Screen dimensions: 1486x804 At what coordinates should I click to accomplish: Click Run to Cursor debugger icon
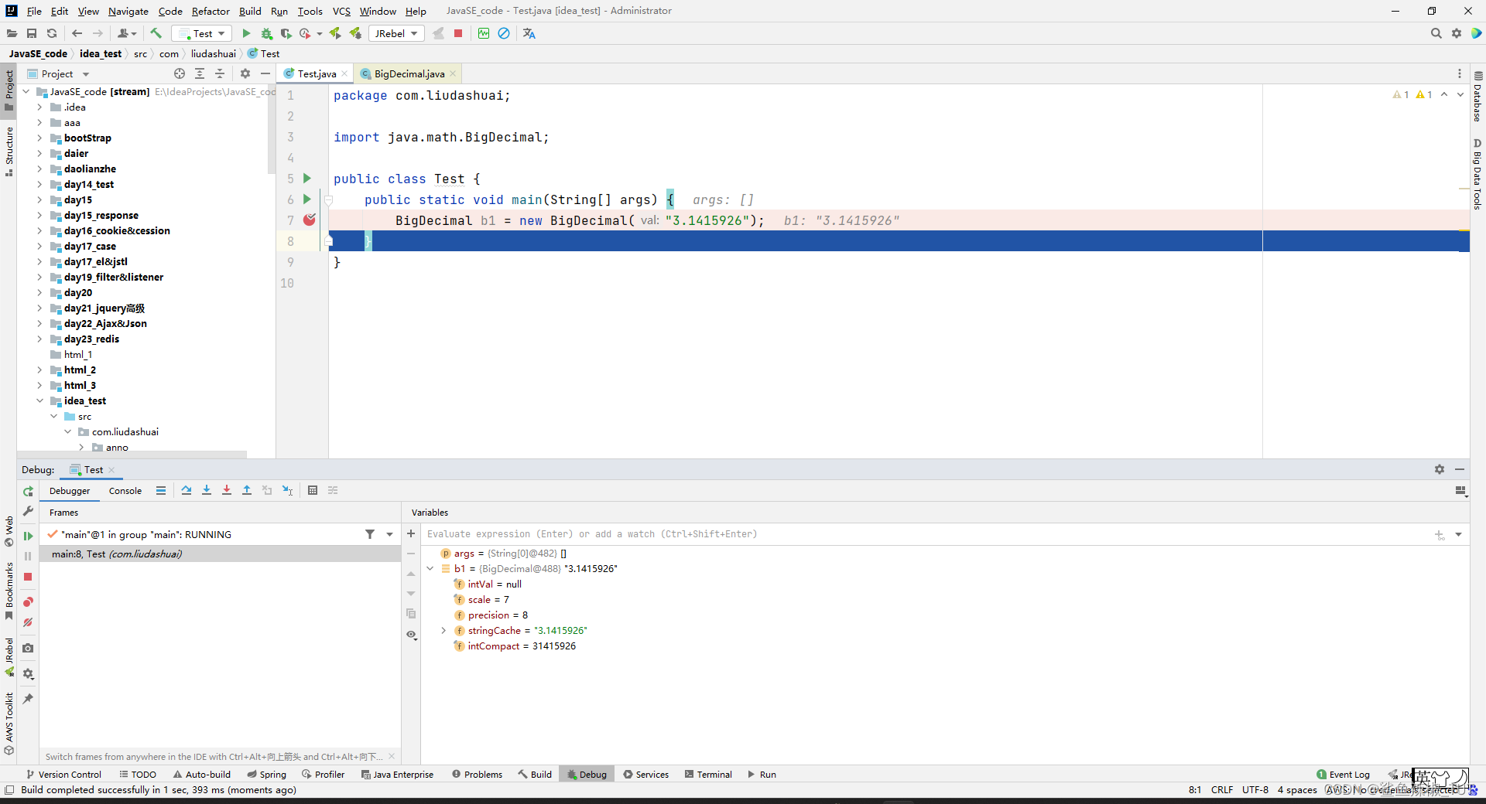coord(287,490)
